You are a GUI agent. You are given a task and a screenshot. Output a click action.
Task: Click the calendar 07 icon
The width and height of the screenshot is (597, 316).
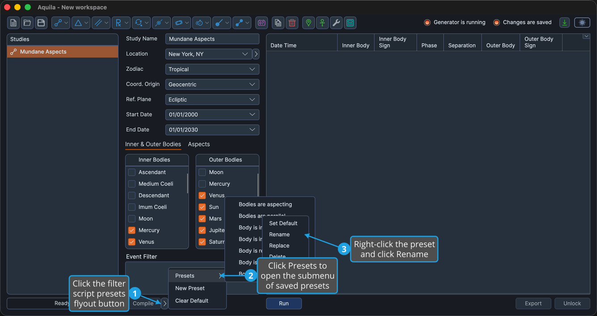click(x=262, y=23)
